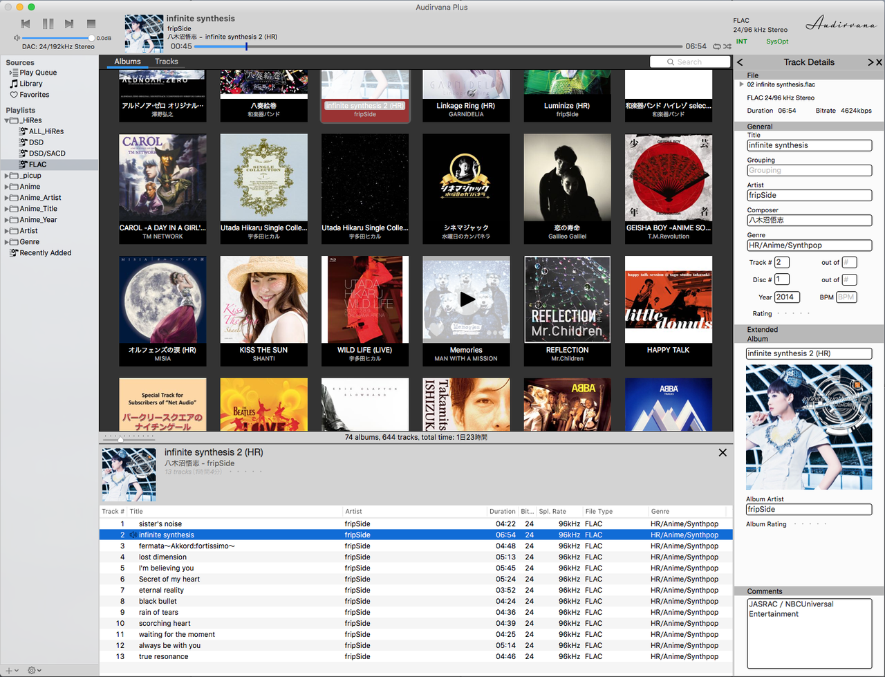Select the REFLECTION album cover
The image size is (885, 677).
(x=567, y=299)
